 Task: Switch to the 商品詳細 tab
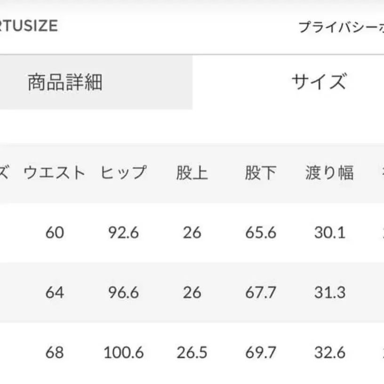pos(65,82)
